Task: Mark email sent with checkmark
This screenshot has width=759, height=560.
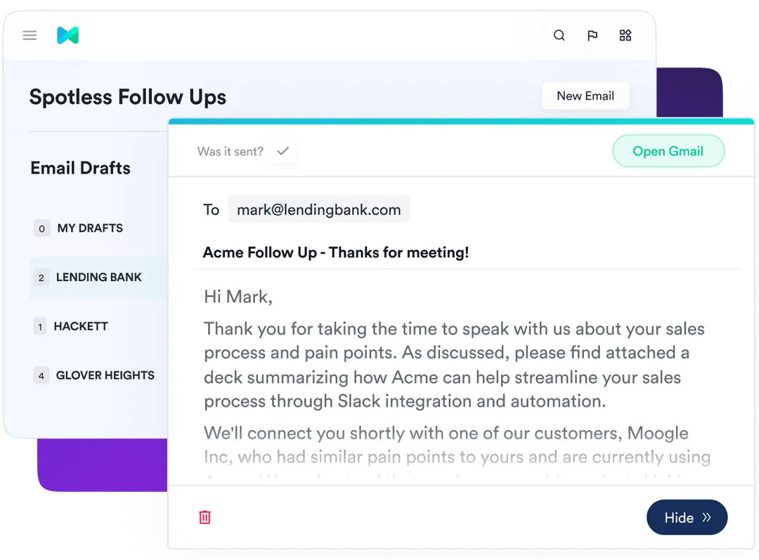Action: pyautogui.click(x=283, y=151)
